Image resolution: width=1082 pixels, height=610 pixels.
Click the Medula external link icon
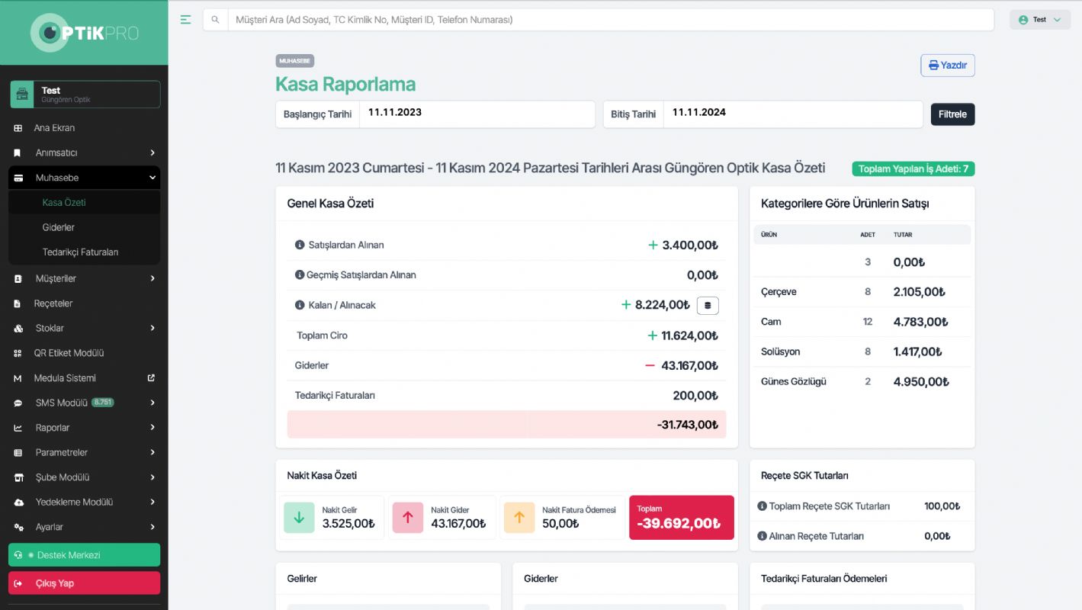pos(151,377)
